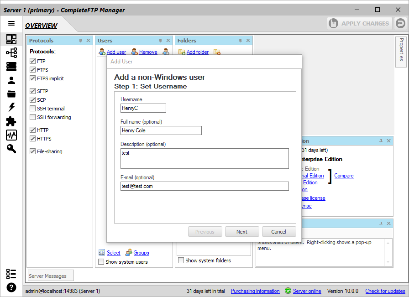Click the Groups people icon

[x=129, y=253]
